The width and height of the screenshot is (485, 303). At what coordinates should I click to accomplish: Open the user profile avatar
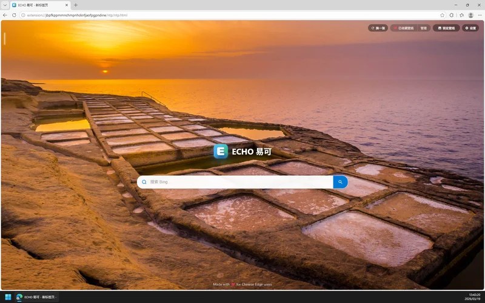pyautogui.click(x=470, y=15)
